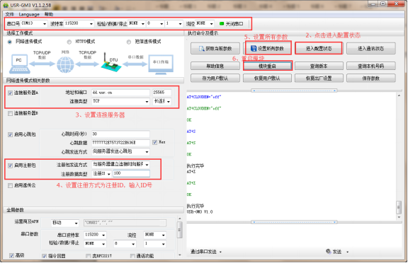This screenshot has width=408, height=263.
Task: Click the 设置所有参数 save icon button
Action: point(254,49)
